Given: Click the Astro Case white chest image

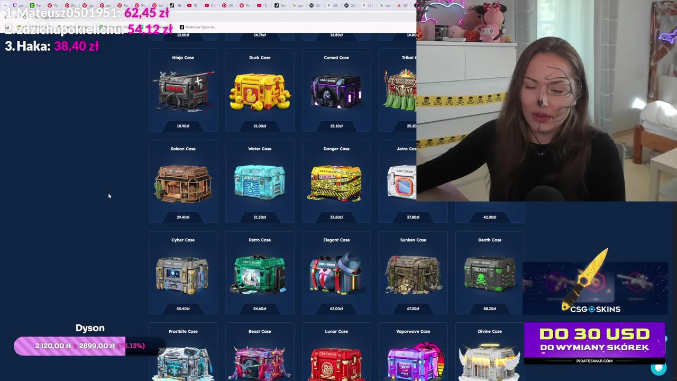Looking at the screenshot, I should point(402,183).
